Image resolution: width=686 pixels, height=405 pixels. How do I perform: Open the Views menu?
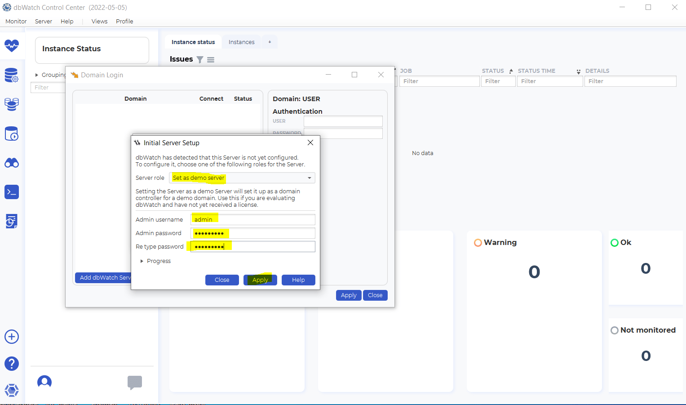[99, 21]
